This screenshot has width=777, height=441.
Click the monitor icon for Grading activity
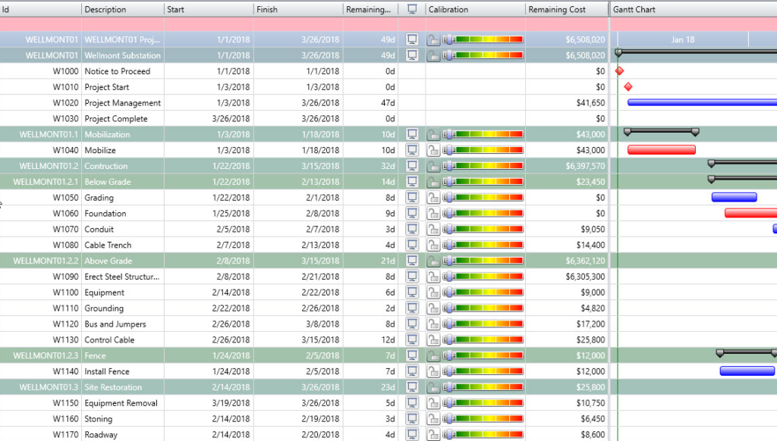(413, 198)
